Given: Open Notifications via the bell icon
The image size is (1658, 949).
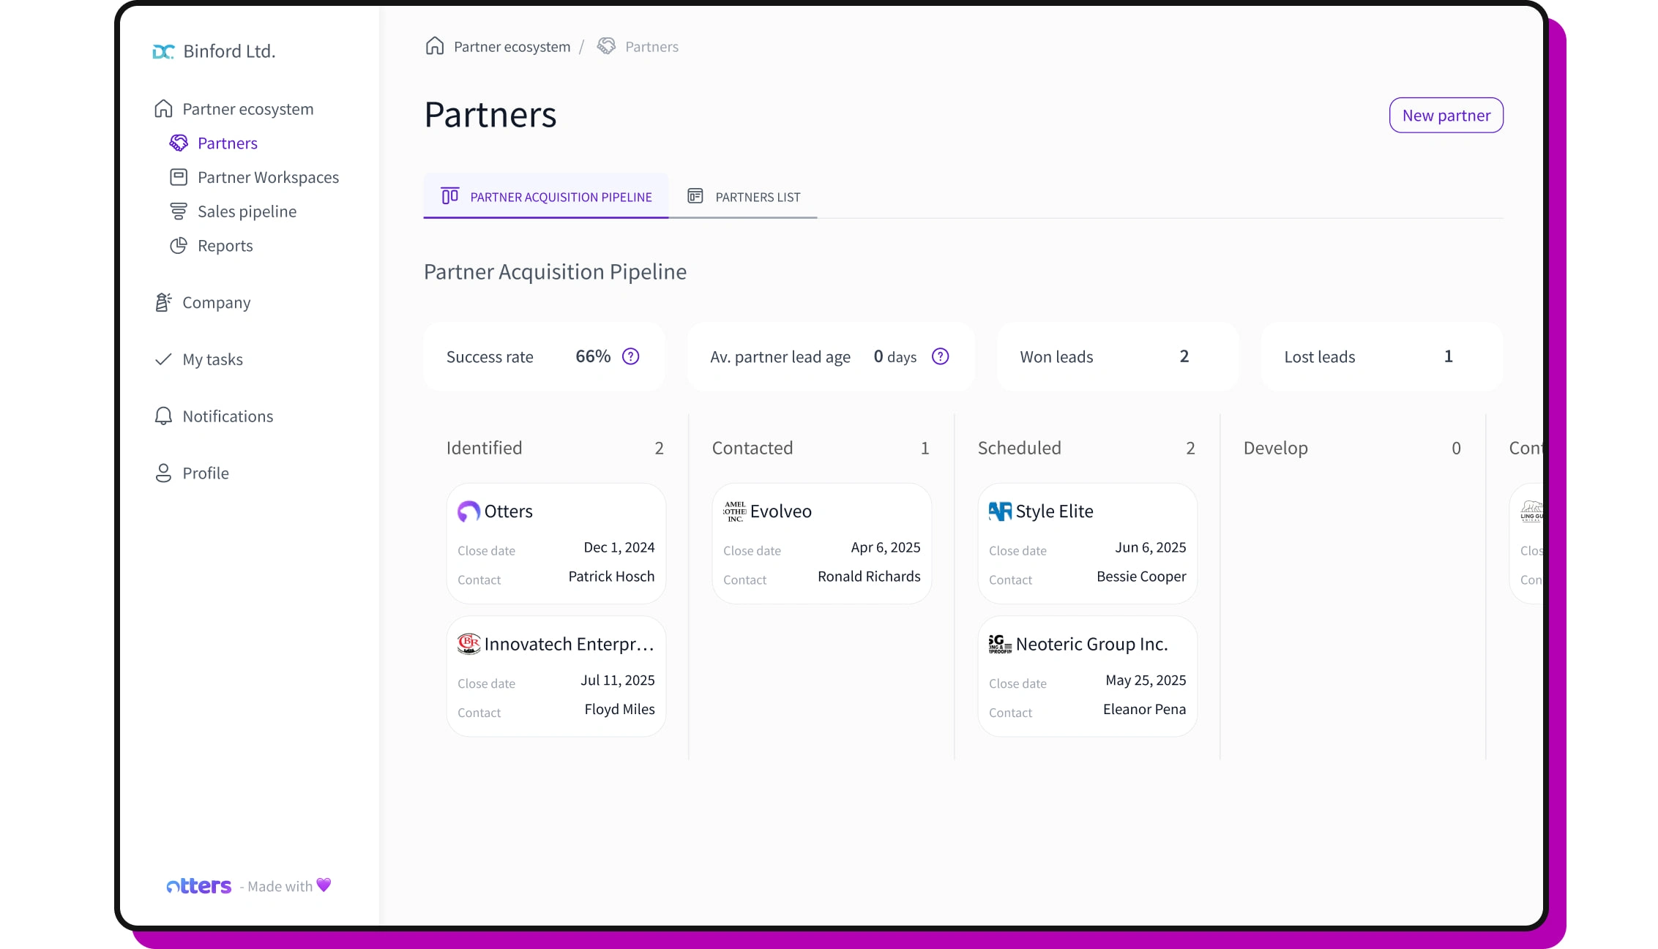Looking at the screenshot, I should click(163, 416).
